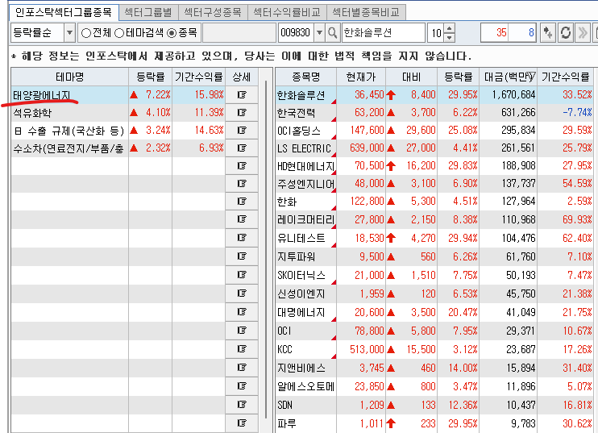Screen dimensions: 598x433
Task: Click falling count value 8
Action: tap(521, 33)
